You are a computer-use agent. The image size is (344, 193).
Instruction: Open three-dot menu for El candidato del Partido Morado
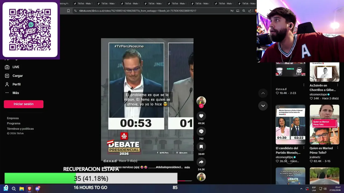point(304,148)
